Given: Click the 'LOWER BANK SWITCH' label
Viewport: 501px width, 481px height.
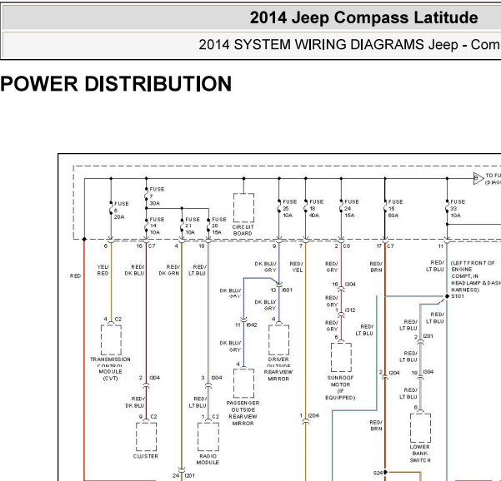Looking at the screenshot, I should 420,454.
